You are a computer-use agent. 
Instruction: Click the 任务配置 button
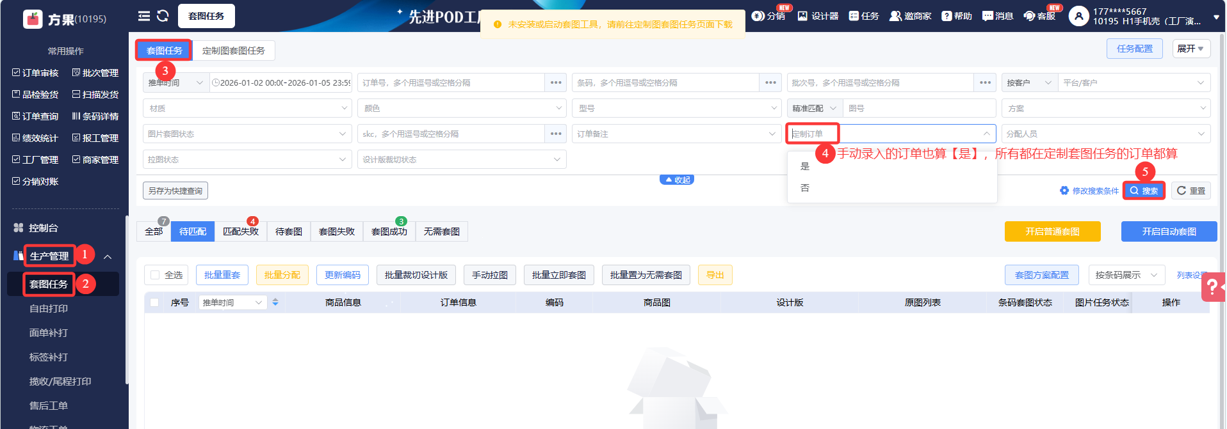pyautogui.click(x=1135, y=49)
